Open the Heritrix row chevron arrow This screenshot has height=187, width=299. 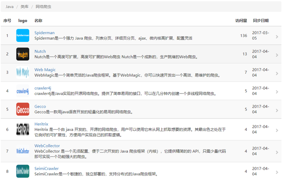[277, 130]
